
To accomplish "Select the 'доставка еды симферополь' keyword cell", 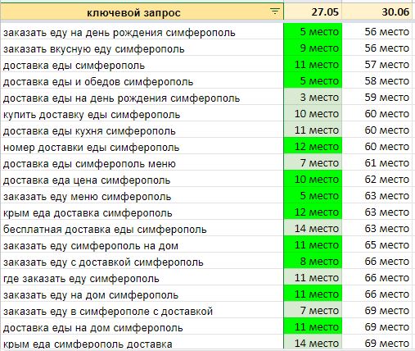I will [x=142, y=65].
